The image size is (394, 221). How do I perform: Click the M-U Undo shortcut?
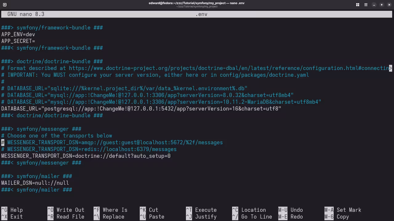coord(291,210)
